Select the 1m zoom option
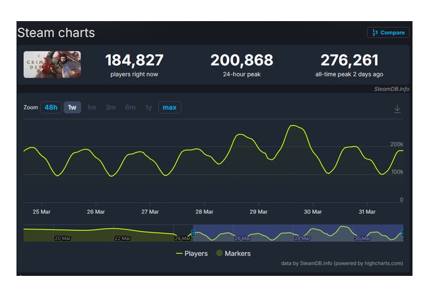The width and height of the screenshot is (429, 297). click(91, 108)
